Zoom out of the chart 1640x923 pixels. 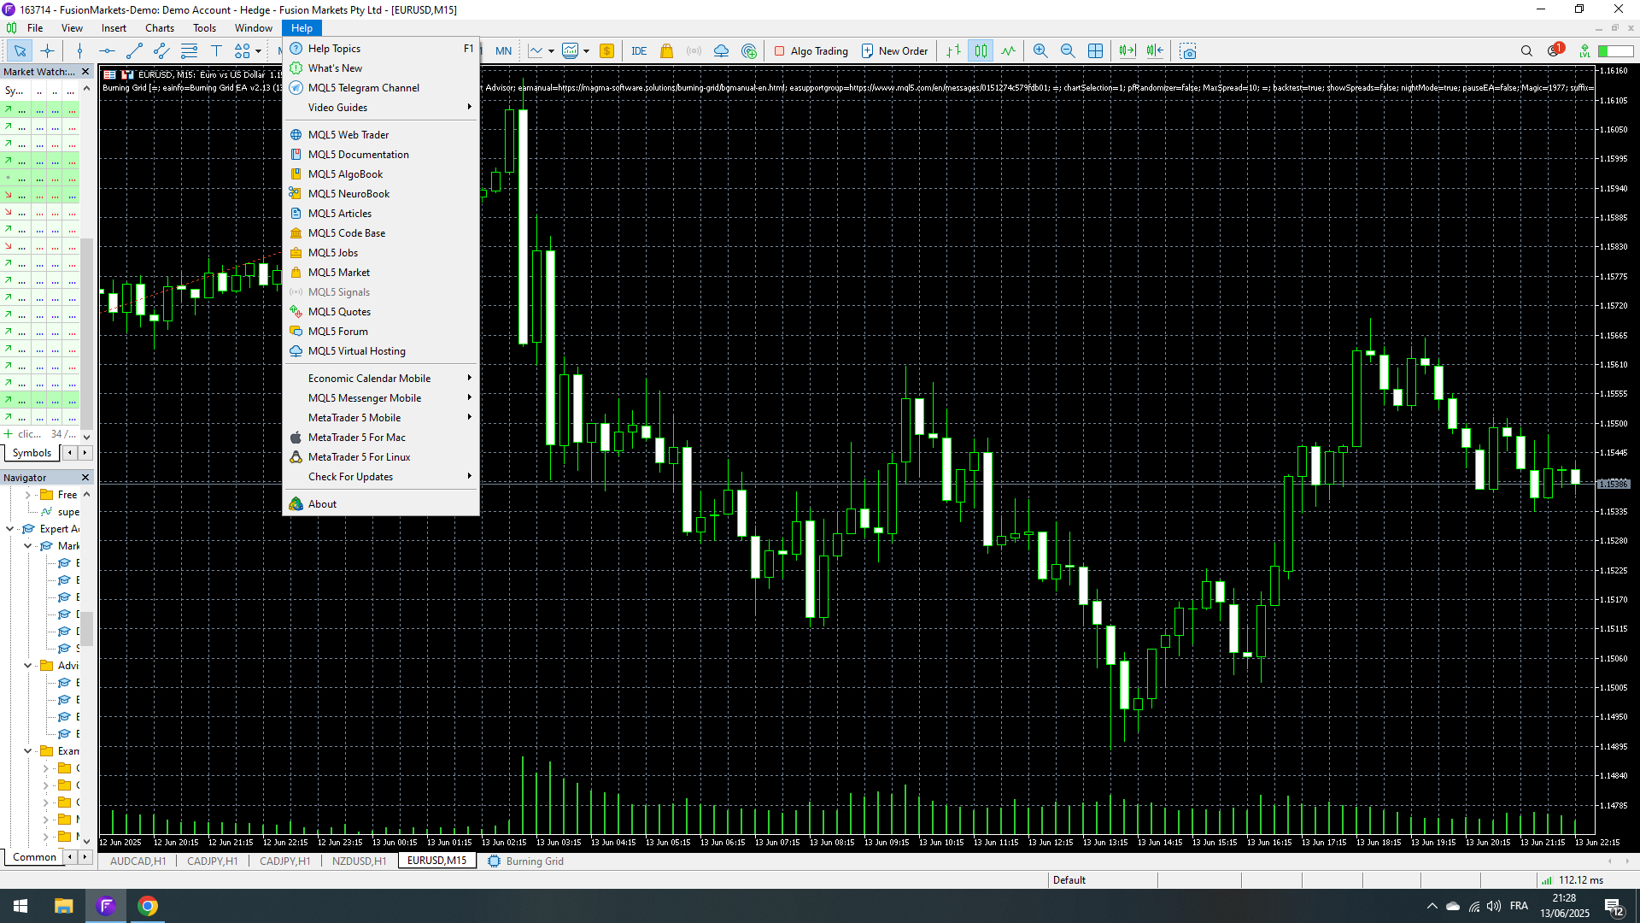coord(1068,51)
